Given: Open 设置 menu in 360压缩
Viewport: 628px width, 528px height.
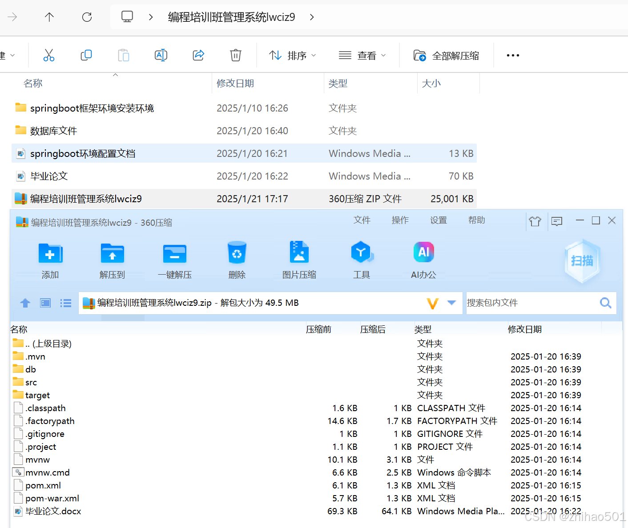Looking at the screenshot, I should [x=439, y=220].
